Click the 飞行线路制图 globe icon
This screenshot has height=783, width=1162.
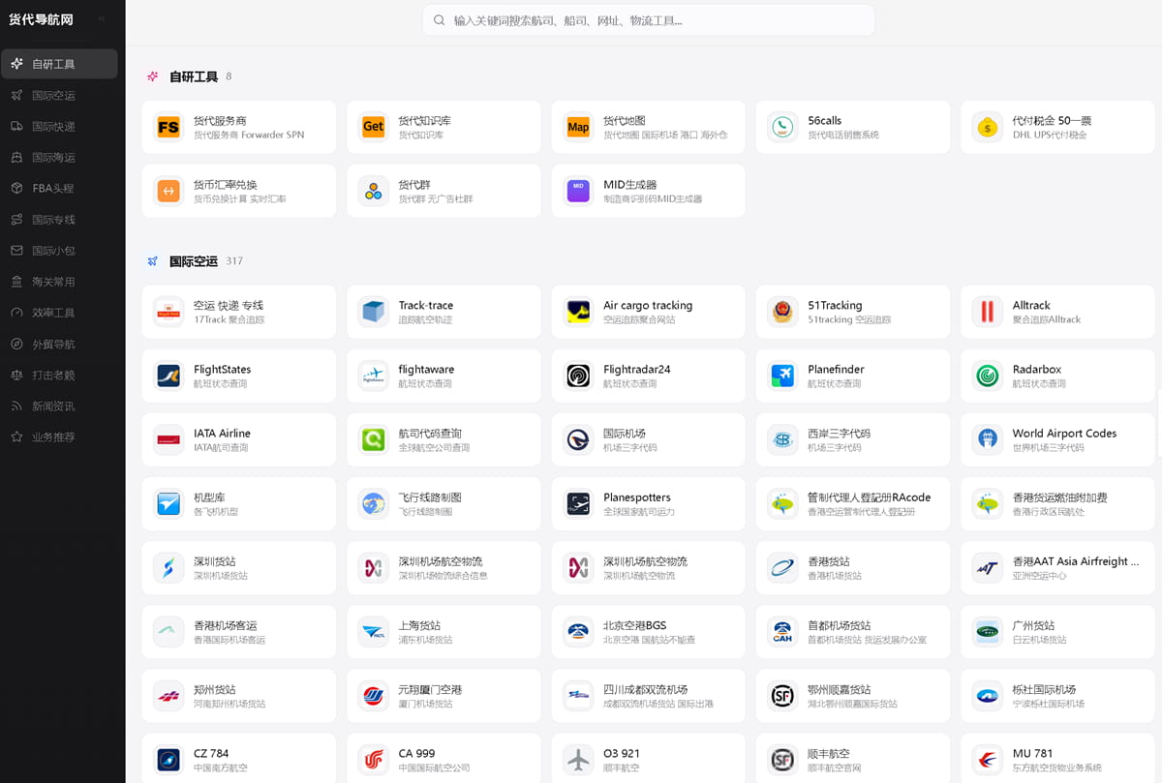coord(373,503)
